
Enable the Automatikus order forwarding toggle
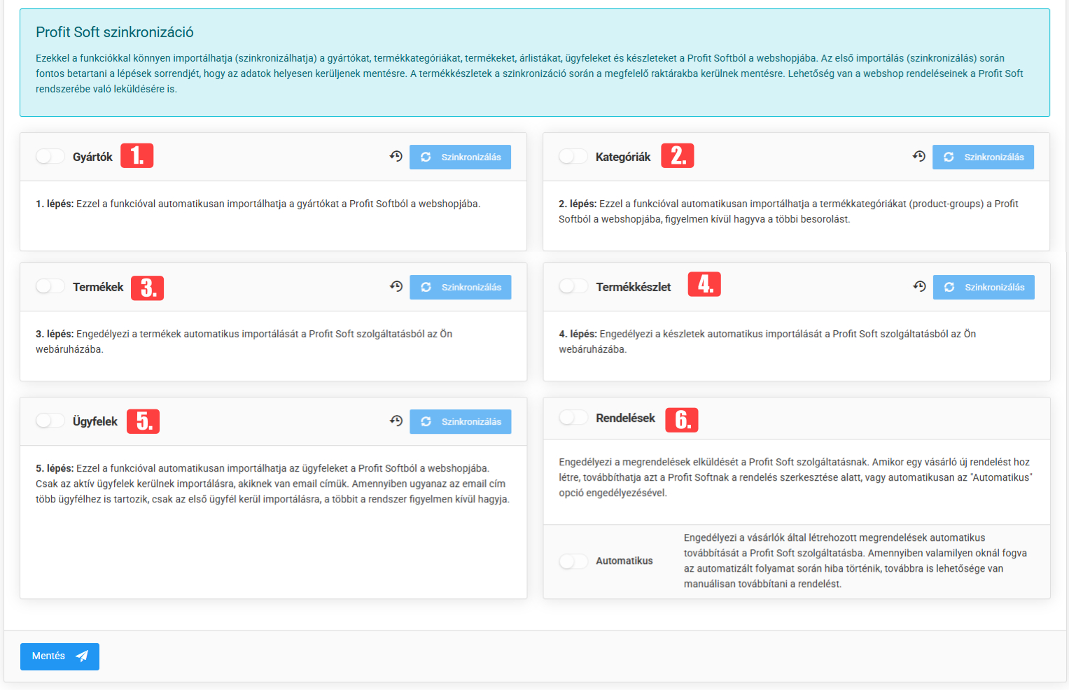[x=573, y=561]
